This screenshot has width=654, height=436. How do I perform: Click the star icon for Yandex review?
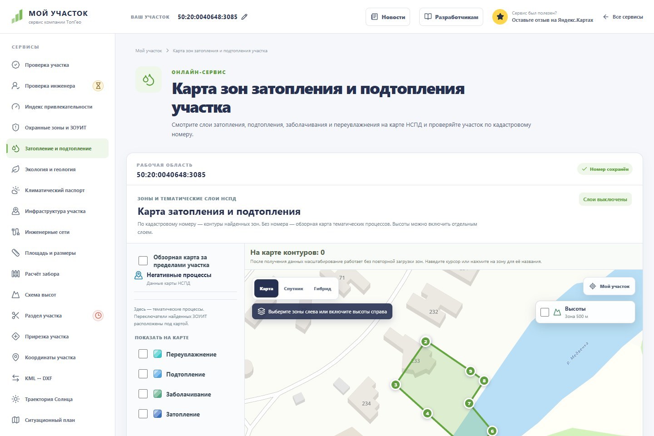[x=500, y=17]
